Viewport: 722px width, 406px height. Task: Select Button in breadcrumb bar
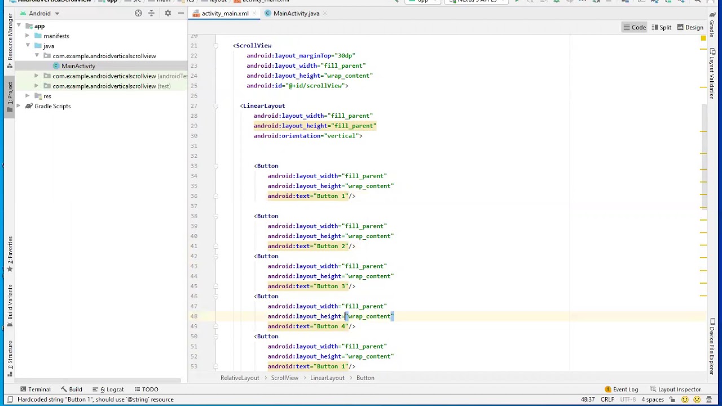point(365,378)
